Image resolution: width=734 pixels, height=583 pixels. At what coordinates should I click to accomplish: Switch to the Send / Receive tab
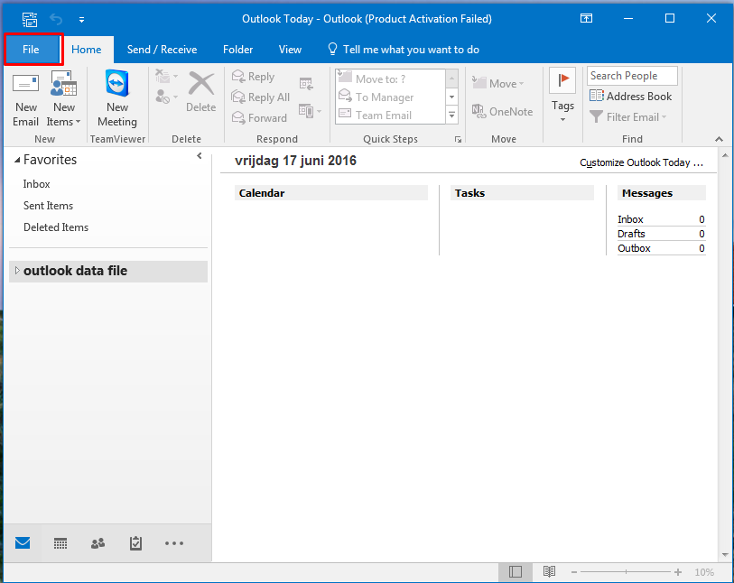pyautogui.click(x=162, y=50)
